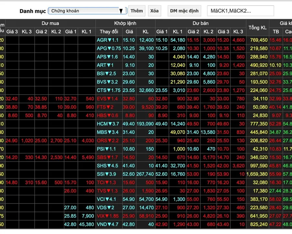Click MBS ask volume 49,070

click(178, 132)
